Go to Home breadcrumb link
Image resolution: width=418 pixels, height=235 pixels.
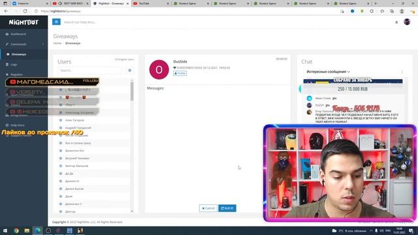pyautogui.click(x=57, y=43)
